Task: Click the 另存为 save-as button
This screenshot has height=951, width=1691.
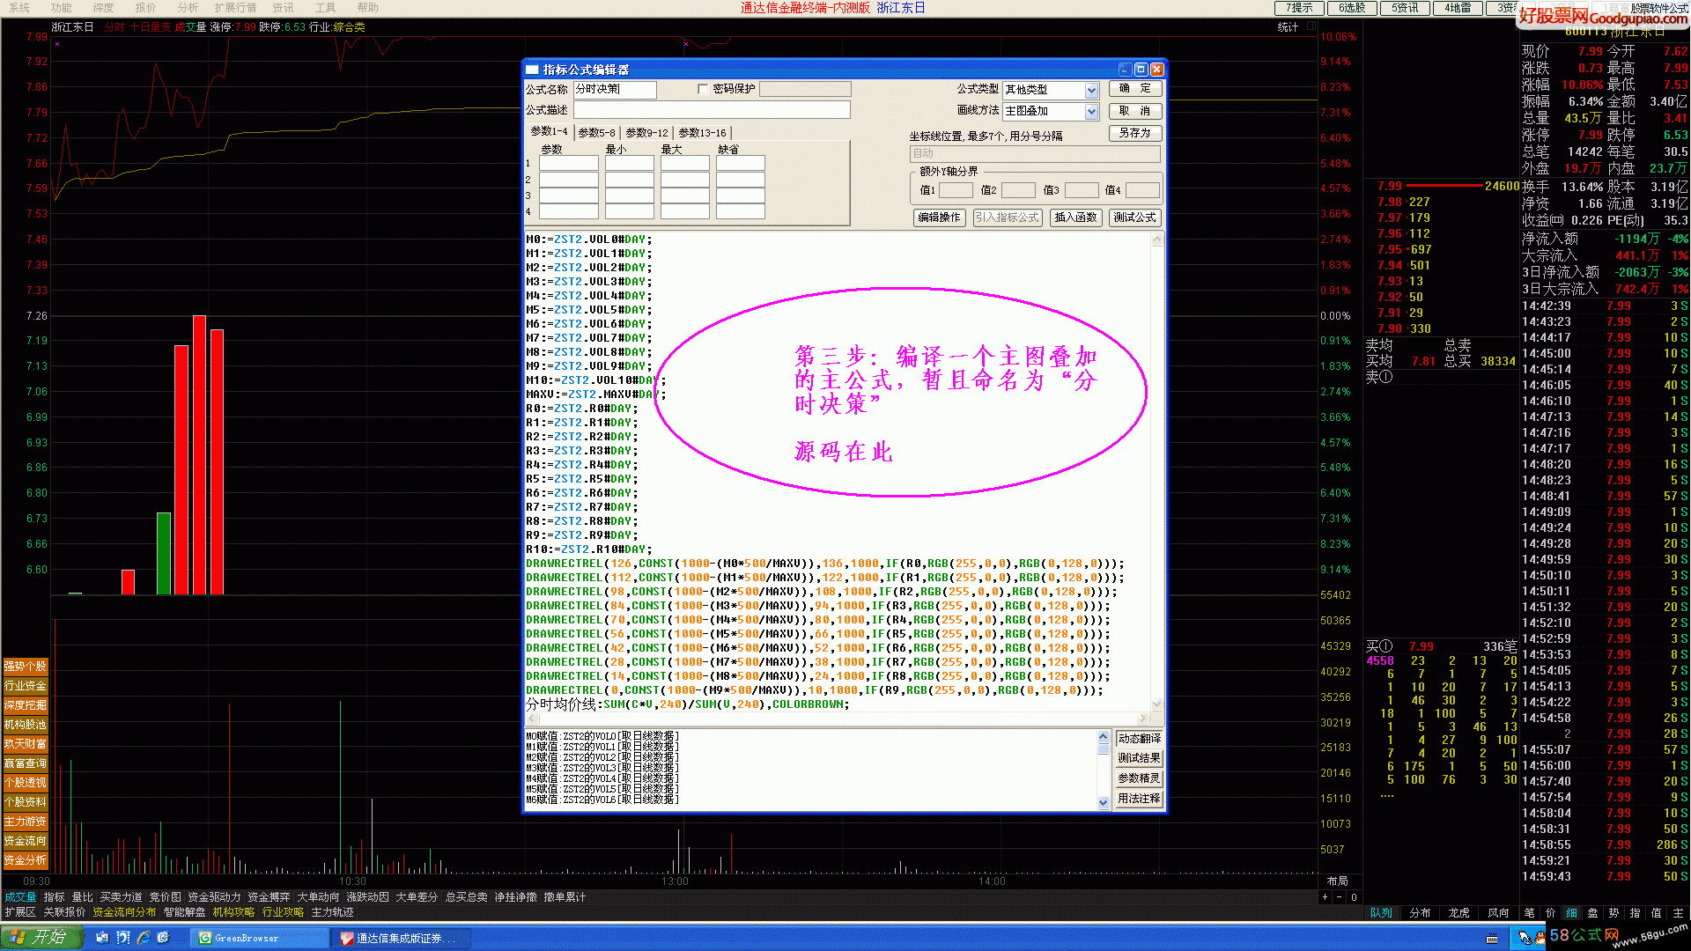Action: tap(1134, 133)
